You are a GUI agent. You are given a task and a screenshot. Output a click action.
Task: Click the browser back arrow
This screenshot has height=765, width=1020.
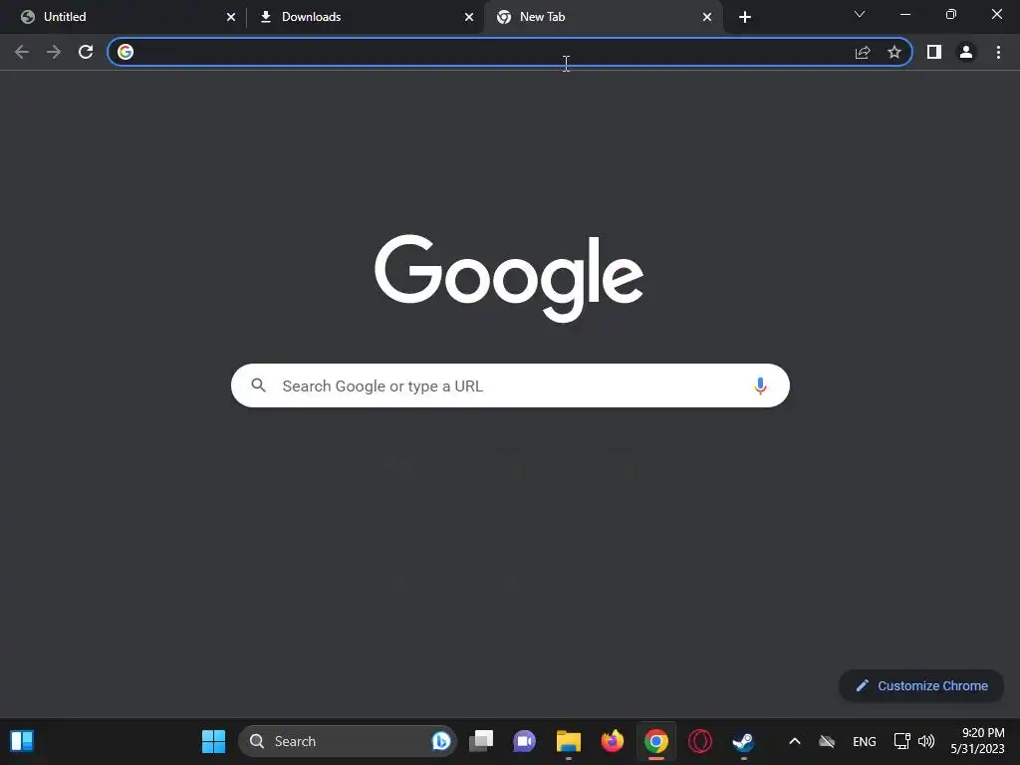click(22, 52)
